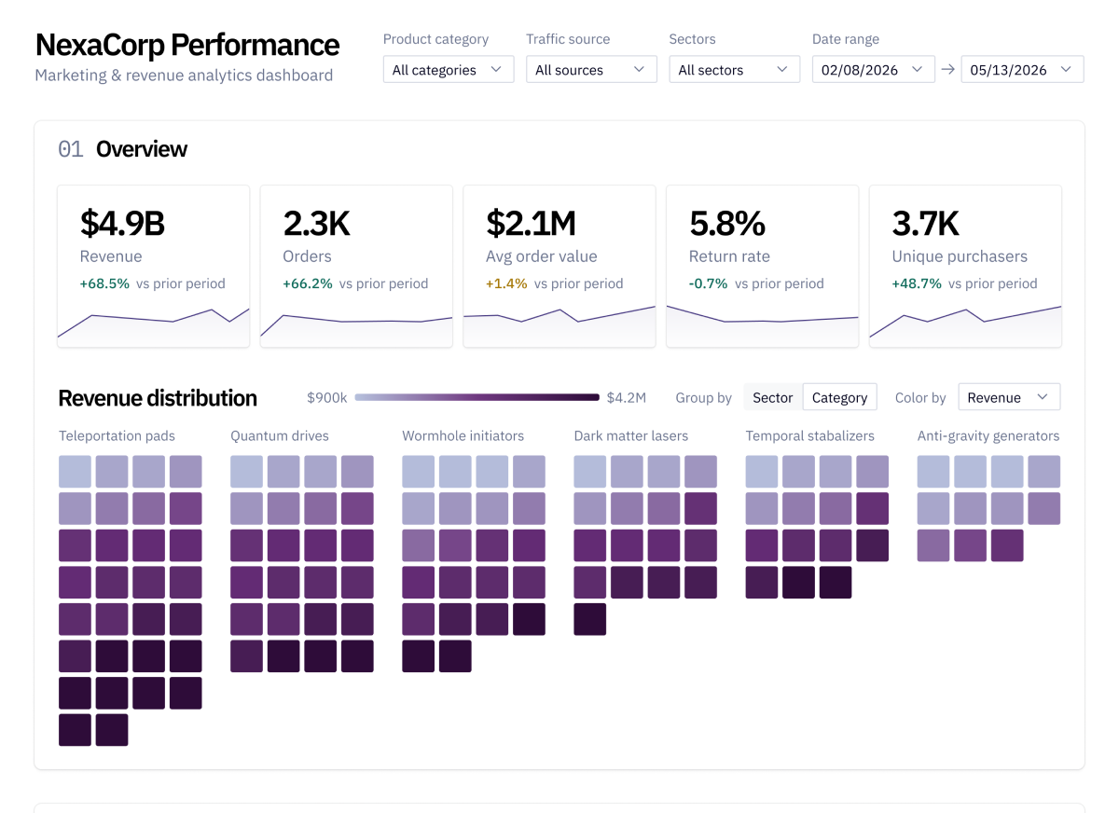Open the Product category dropdown
Viewport: 1119px width, 813px height.
coord(449,70)
